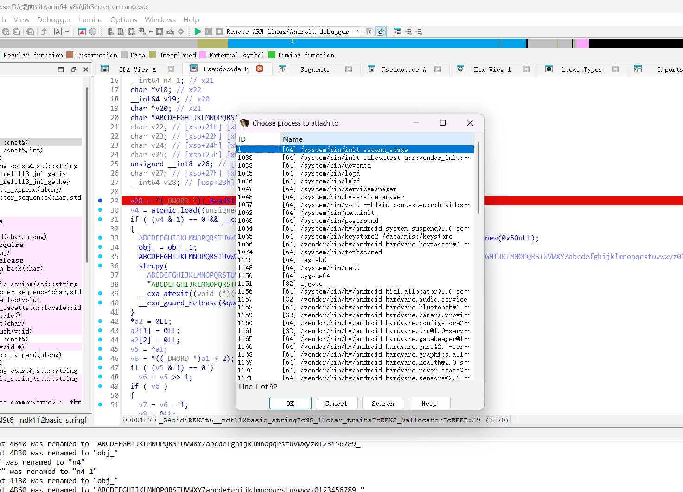Image resolution: width=683 pixels, height=492 pixels.
Task: Start the process with the green play icon
Action: tap(198, 32)
